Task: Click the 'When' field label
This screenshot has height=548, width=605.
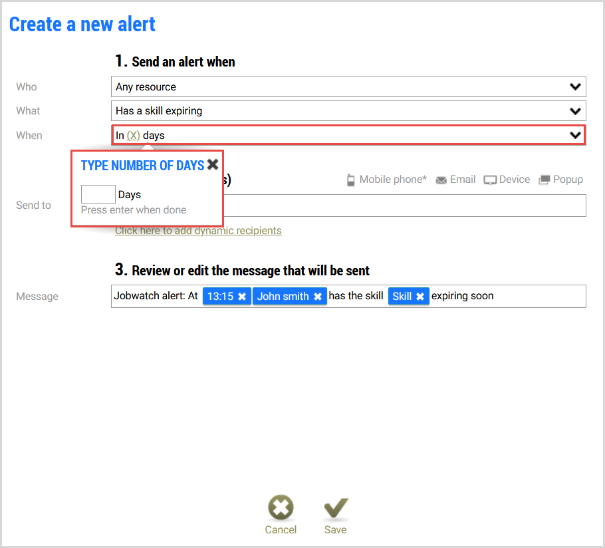Action: click(x=29, y=136)
